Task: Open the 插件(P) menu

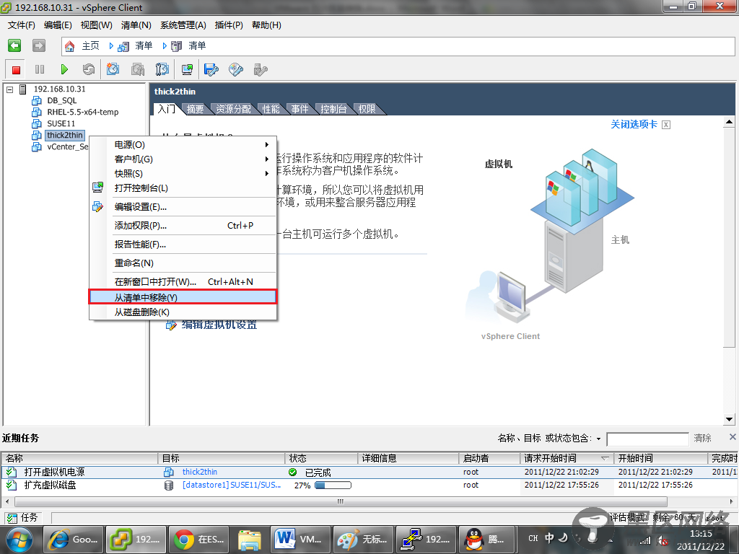Action: [229, 25]
